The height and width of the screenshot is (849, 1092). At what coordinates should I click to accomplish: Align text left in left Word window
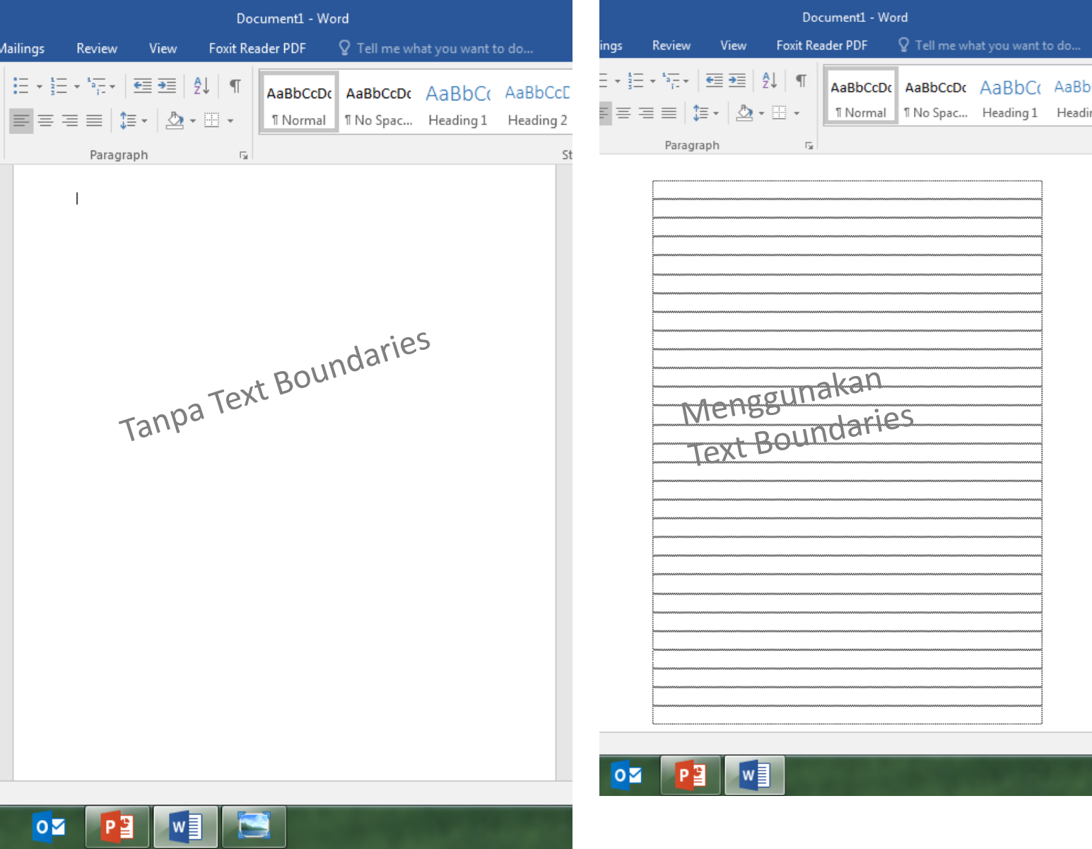(x=21, y=121)
